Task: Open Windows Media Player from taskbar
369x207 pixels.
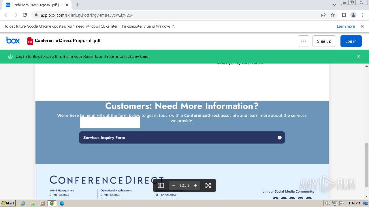Action: [42, 203]
